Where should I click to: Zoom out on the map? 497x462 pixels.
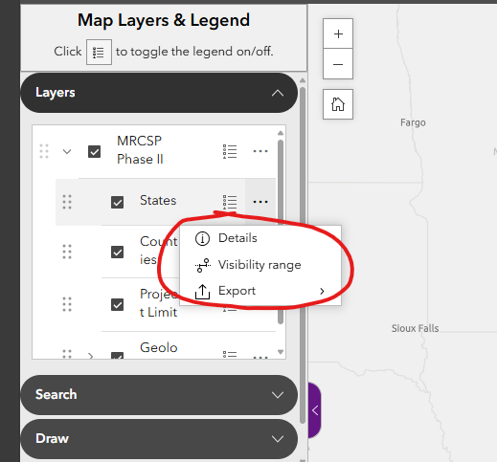click(x=338, y=64)
